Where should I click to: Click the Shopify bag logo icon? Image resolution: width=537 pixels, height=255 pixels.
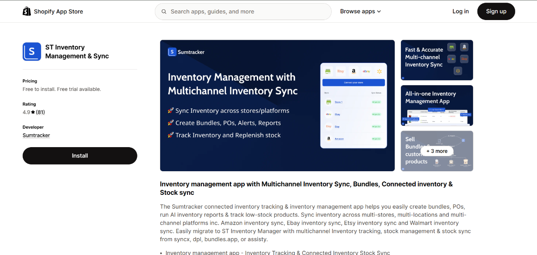[x=27, y=11]
